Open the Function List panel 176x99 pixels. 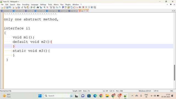click(74, 7)
